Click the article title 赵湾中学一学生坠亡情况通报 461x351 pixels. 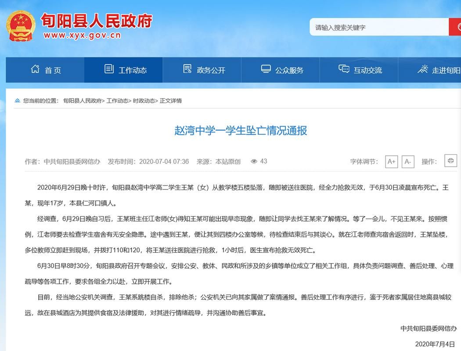tap(241, 130)
